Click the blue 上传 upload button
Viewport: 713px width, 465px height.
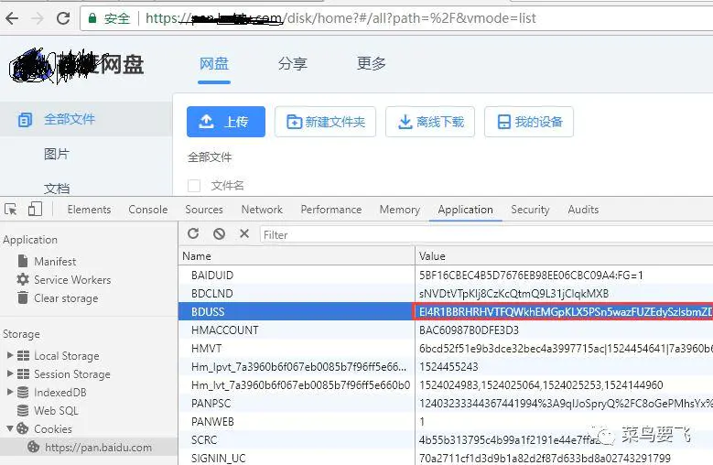226,122
